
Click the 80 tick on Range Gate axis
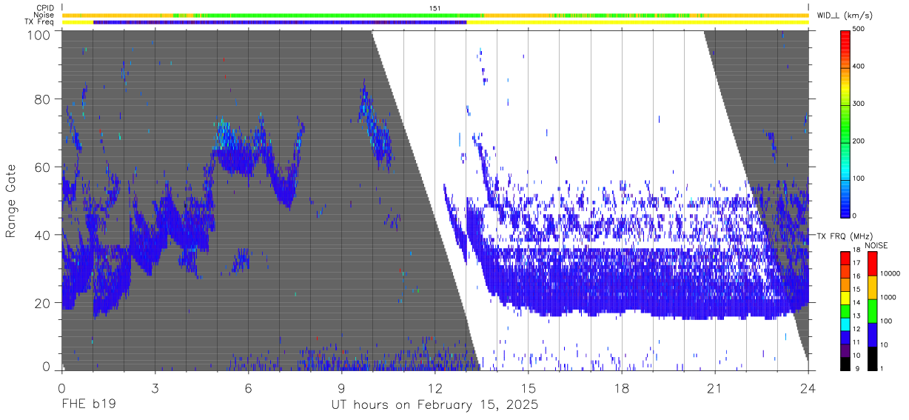(x=42, y=99)
